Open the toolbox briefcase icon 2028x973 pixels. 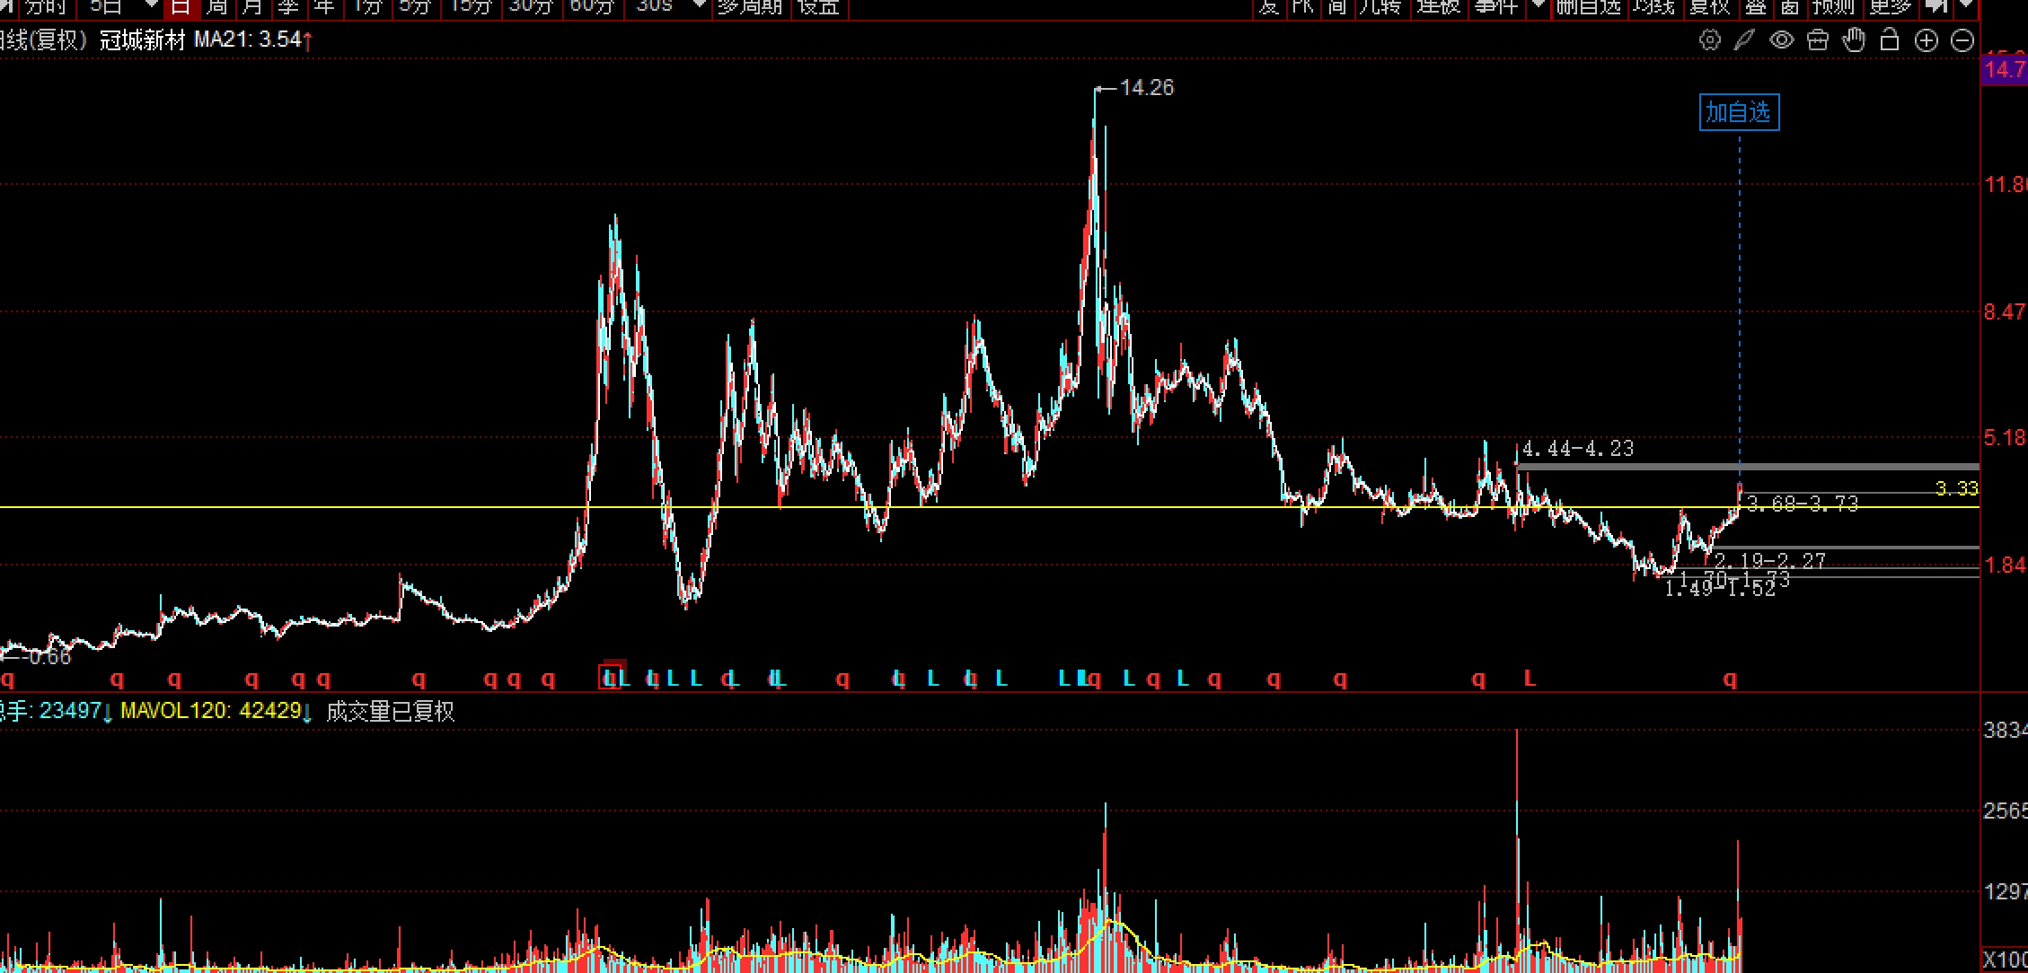1818,40
